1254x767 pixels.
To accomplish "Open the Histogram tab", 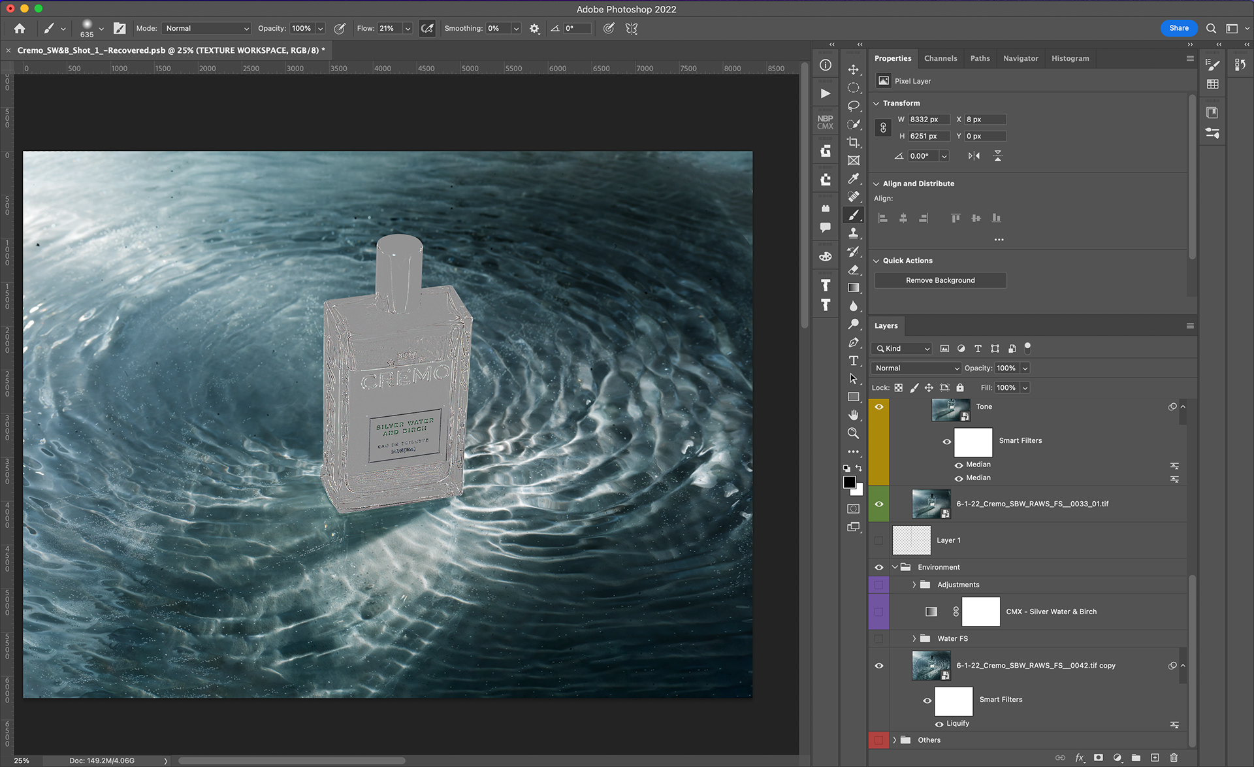I will [x=1069, y=58].
